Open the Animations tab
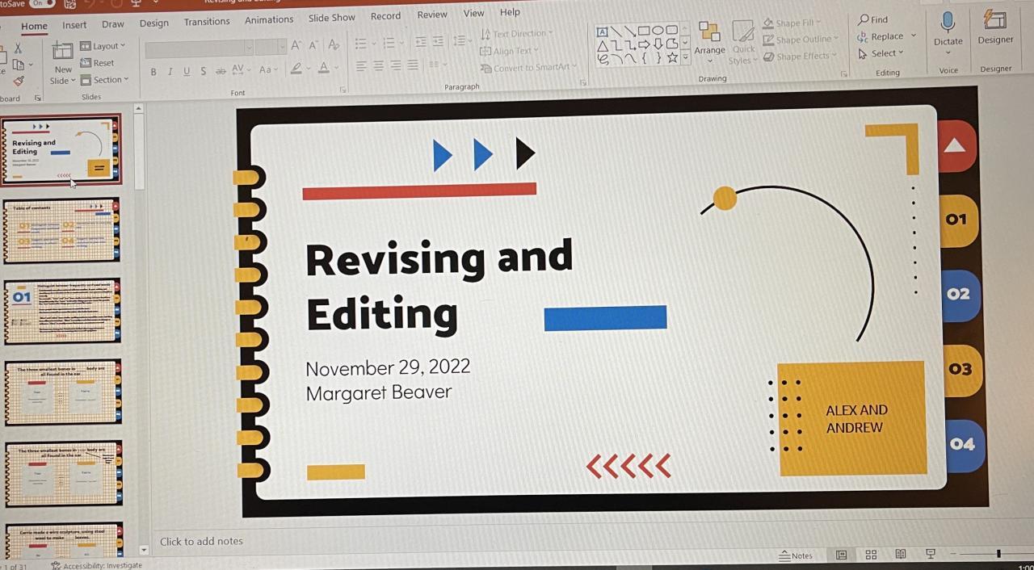The image size is (1034, 570). [269, 20]
